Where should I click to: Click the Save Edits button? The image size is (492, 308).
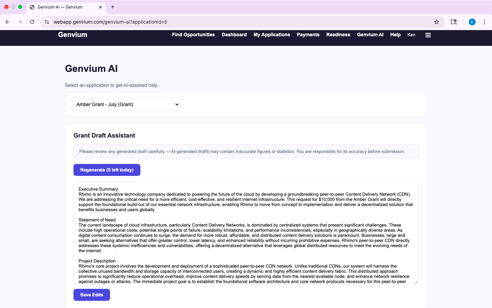point(92,295)
